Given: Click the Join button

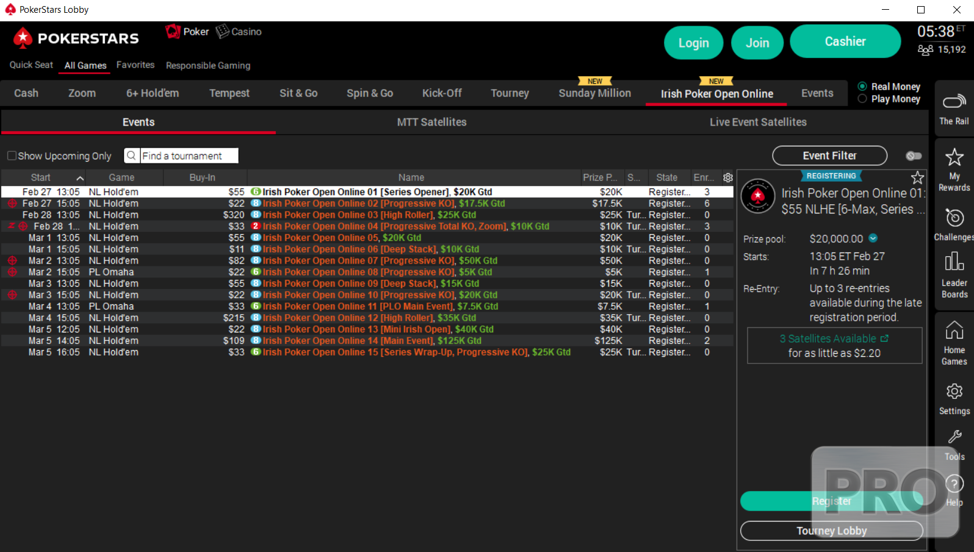Looking at the screenshot, I should pos(757,43).
